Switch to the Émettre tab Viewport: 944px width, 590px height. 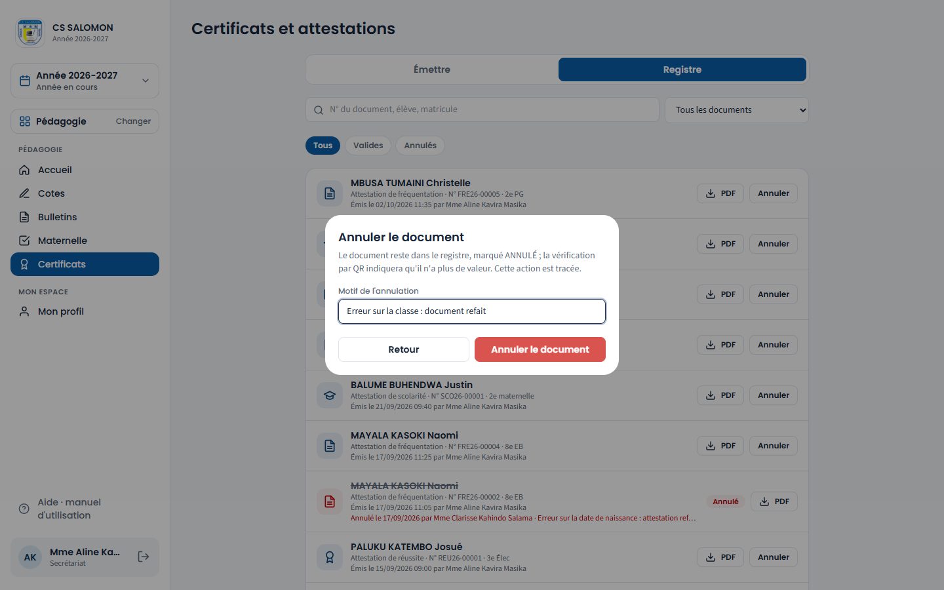click(x=432, y=69)
